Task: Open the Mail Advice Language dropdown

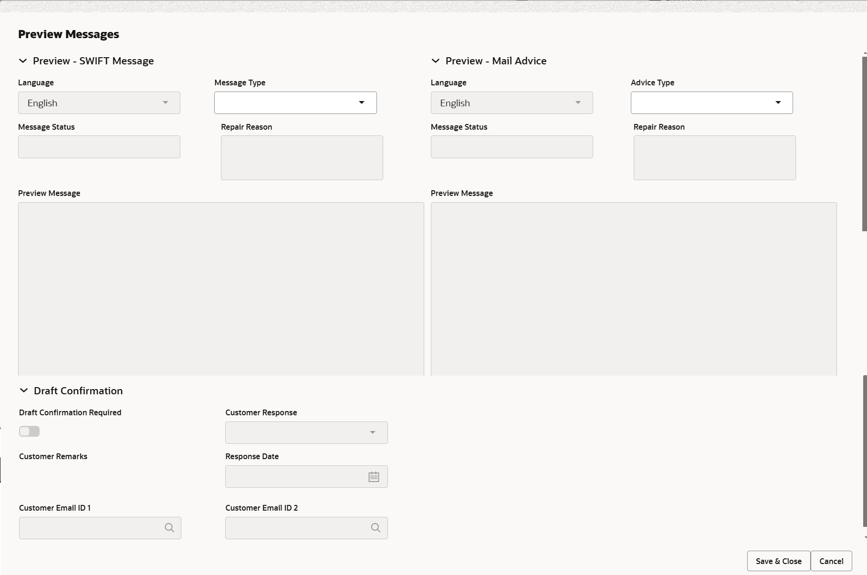Action: pyautogui.click(x=512, y=103)
